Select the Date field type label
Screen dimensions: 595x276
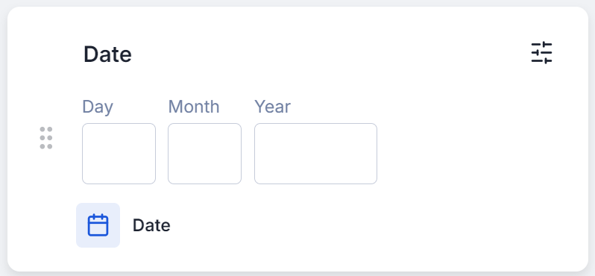point(151,225)
